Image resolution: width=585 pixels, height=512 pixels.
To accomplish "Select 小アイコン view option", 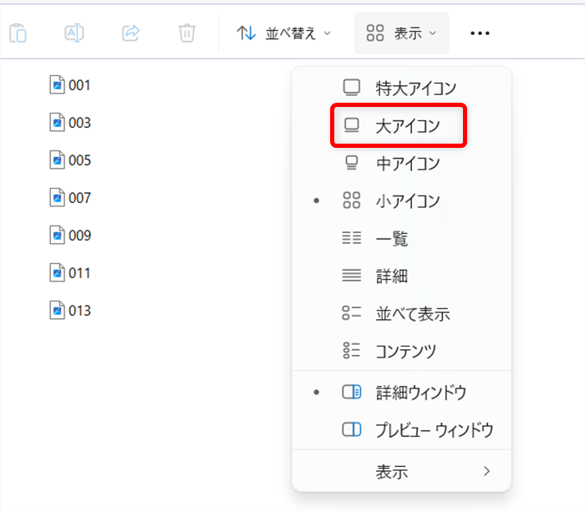I will tap(401, 201).
